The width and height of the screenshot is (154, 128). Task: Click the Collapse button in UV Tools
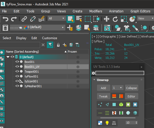(x=131, y=88)
